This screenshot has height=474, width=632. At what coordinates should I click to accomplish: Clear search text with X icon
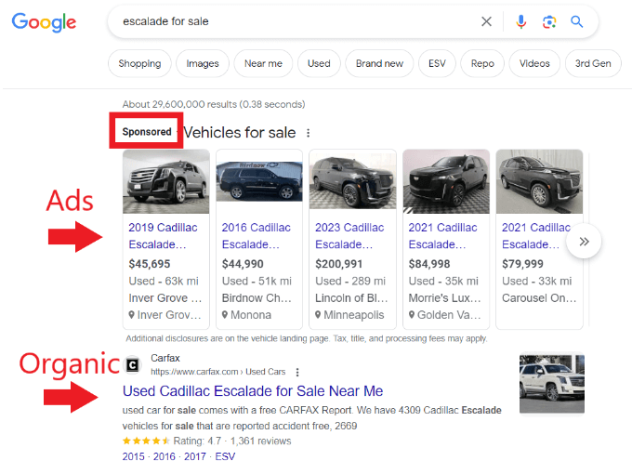(x=486, y=21)
